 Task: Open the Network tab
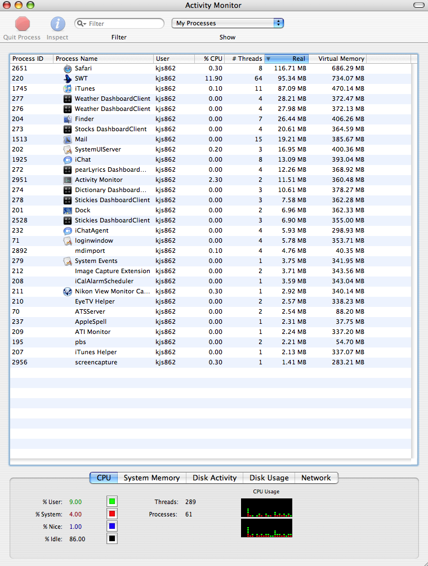click(316, 478)
